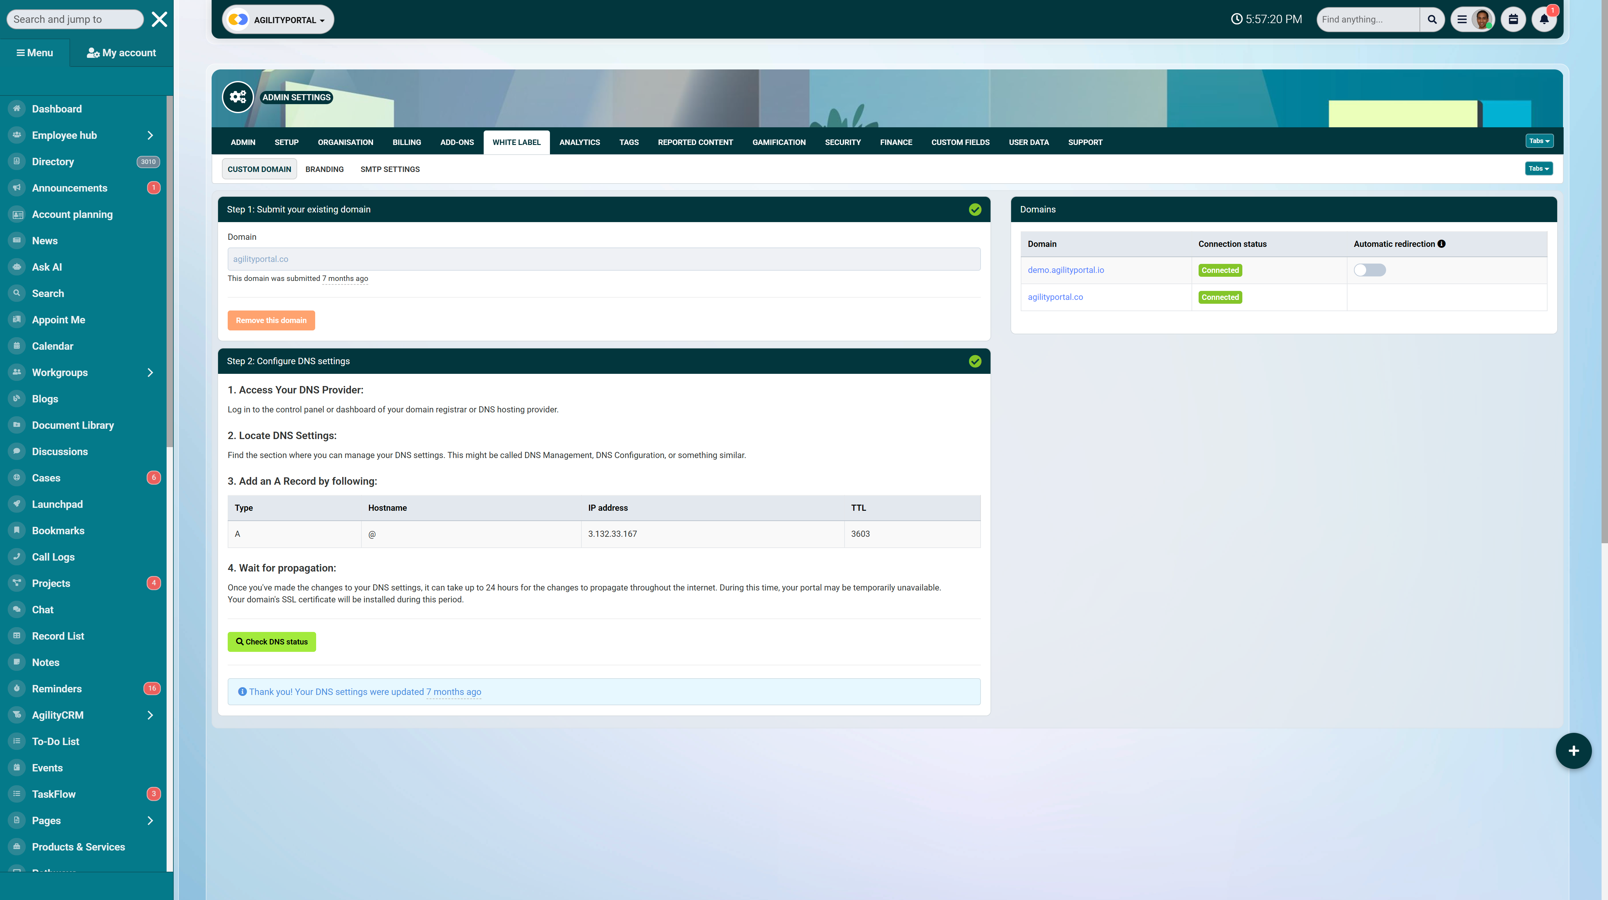The height and width of the screenshot is (900, 1608).
Task: Open the agilityportal.co domain link
Action: tap(1055, 297)
